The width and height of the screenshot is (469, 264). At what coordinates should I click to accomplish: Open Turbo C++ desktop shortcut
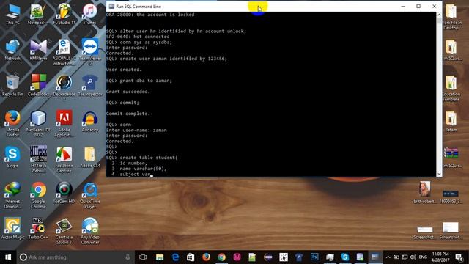pyautogui.click(x=38, y=228)
